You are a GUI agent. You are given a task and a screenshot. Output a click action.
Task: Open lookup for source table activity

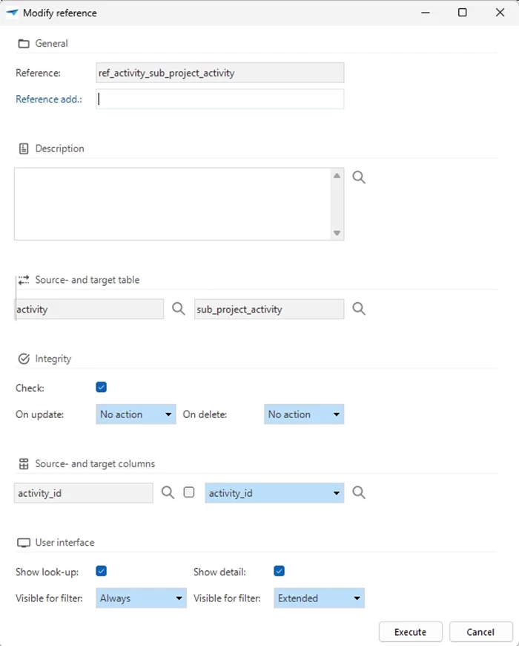179,309
